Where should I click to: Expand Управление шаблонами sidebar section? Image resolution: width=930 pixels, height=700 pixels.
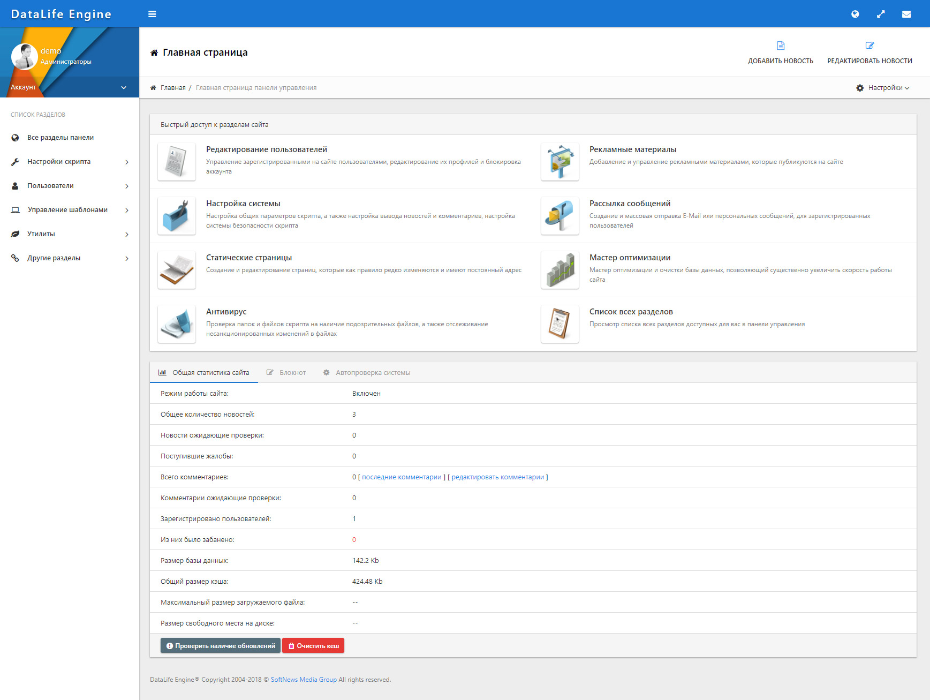(x=70, y=210)
